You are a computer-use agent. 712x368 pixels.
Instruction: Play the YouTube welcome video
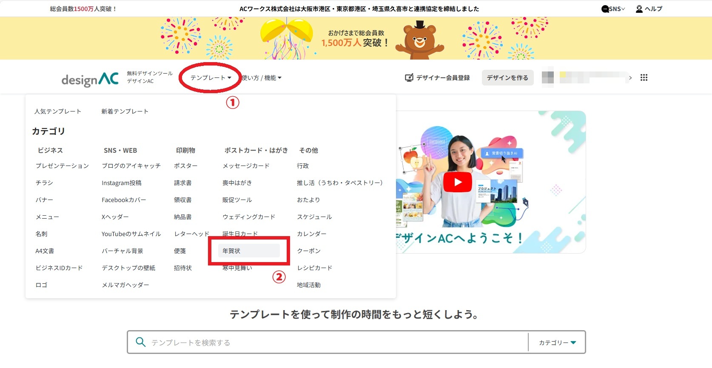[457, 182]
